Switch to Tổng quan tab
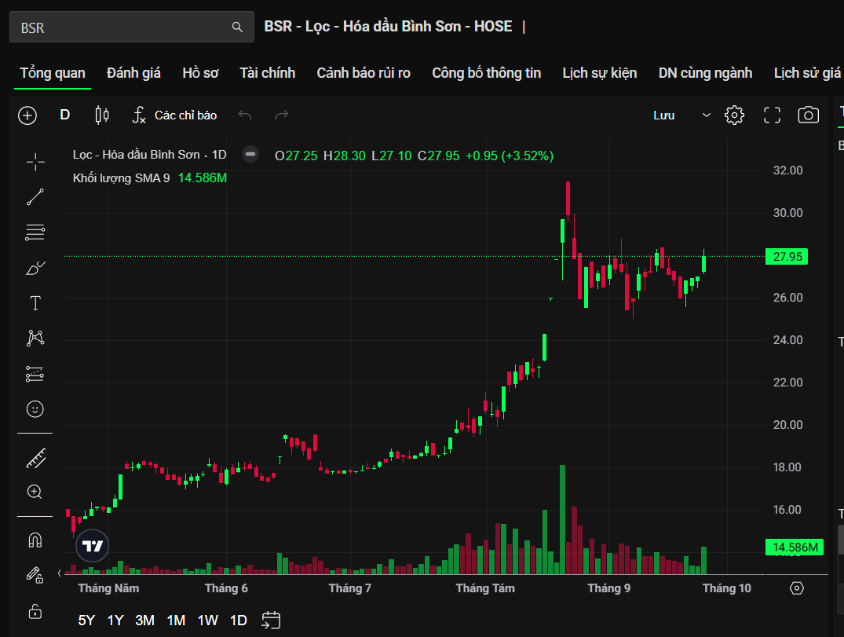Viewport: 844px width, 637px height. coord(53,73)
